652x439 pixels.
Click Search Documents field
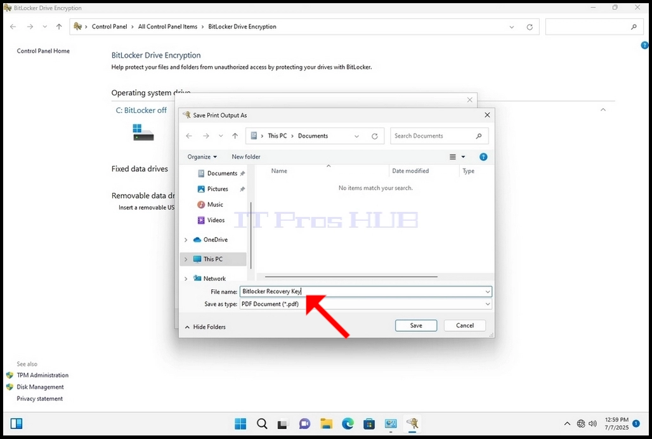439,136
